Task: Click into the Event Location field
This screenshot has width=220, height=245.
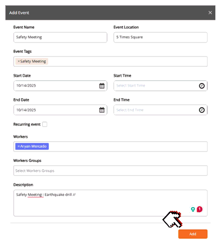Action: click(160, 37)
